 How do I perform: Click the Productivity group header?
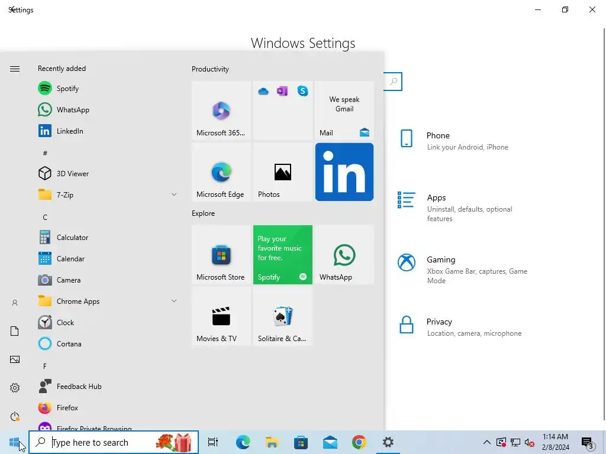(x=210, y=69)
